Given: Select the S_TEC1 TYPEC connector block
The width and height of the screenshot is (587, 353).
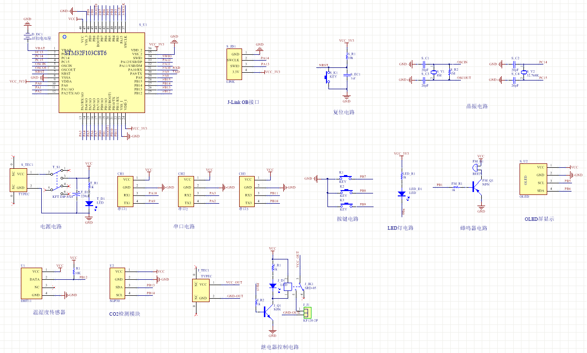Looking at the screenshot, I should [x=18, y=180].
